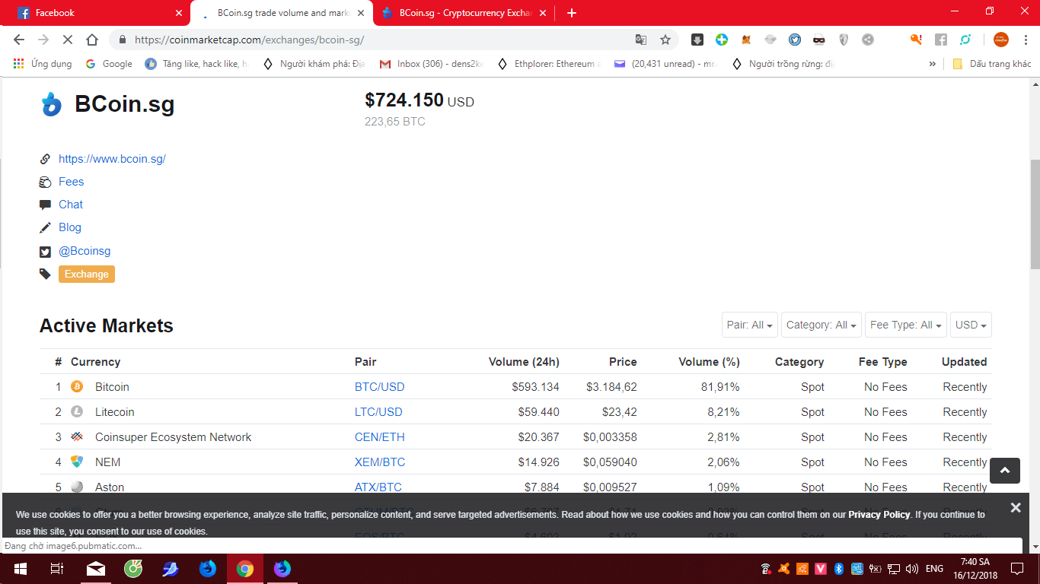
Task: Open the Windows Start menu
Action: (x=20, y=569)
